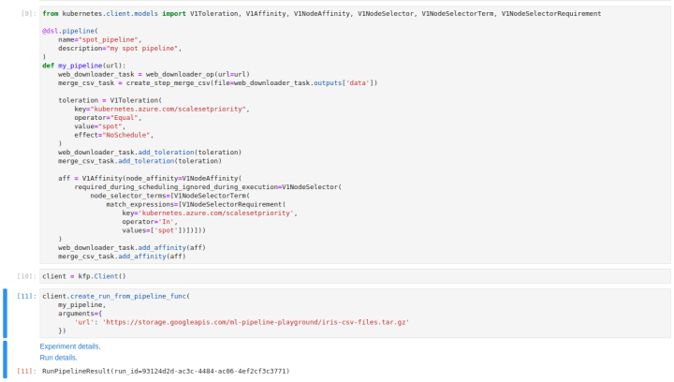Click the operator="Equal" line
The image size is (674, 382).
pos(108,118)
